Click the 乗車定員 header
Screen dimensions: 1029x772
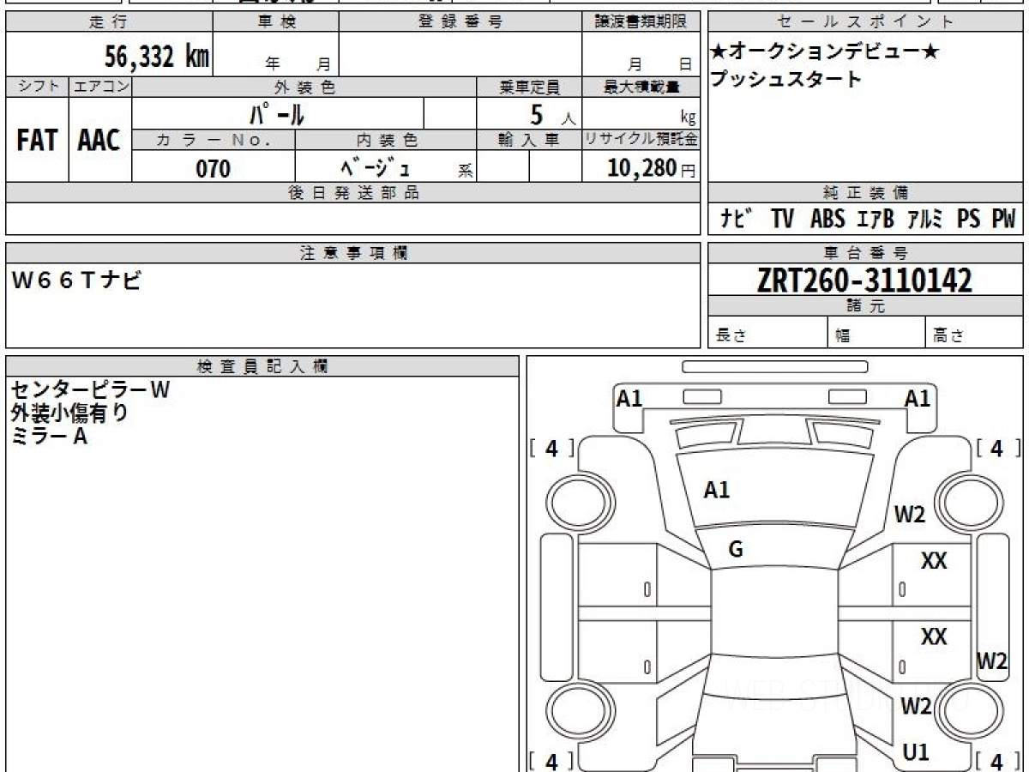point(529,87)
